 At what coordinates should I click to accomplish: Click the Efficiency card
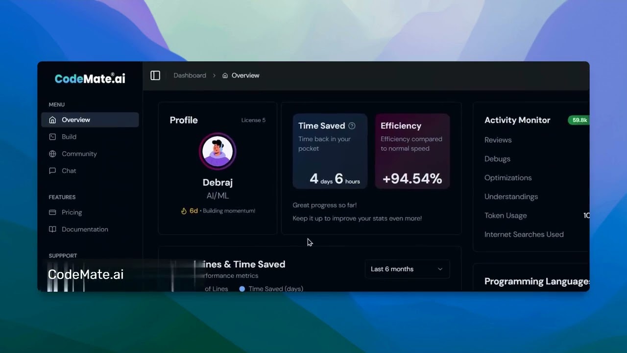click(412, 151)
